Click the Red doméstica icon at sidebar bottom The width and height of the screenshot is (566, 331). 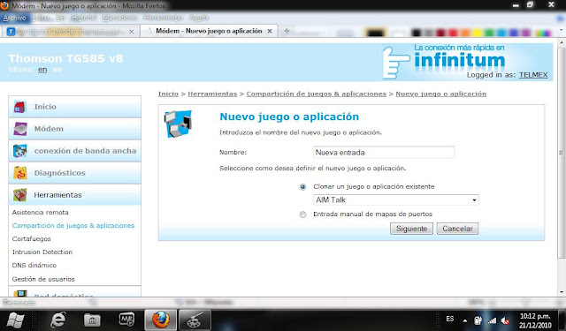pos(19,294)
